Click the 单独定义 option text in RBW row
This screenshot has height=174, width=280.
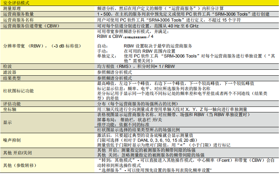pos(106,56)
